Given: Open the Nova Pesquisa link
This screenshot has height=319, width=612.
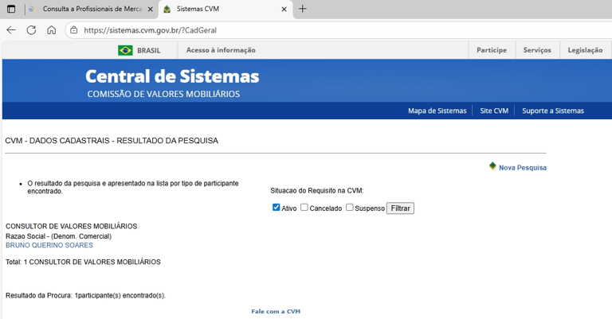Looking at the screenshot, I should coord(523,168).
